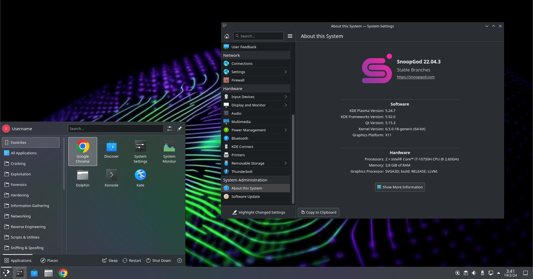This screenshot has height=279, width=533.
Task: Expand Display and Monitor settings
Action: point(255,105)
